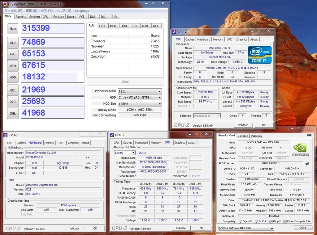This screenshot has height=235, width=317.
Task: Click the Fibonacci row in the score table
Action: tap(125, 41)
